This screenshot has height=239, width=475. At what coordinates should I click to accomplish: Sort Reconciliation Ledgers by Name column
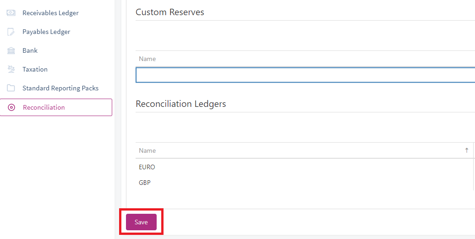click(x=147, y=150)
